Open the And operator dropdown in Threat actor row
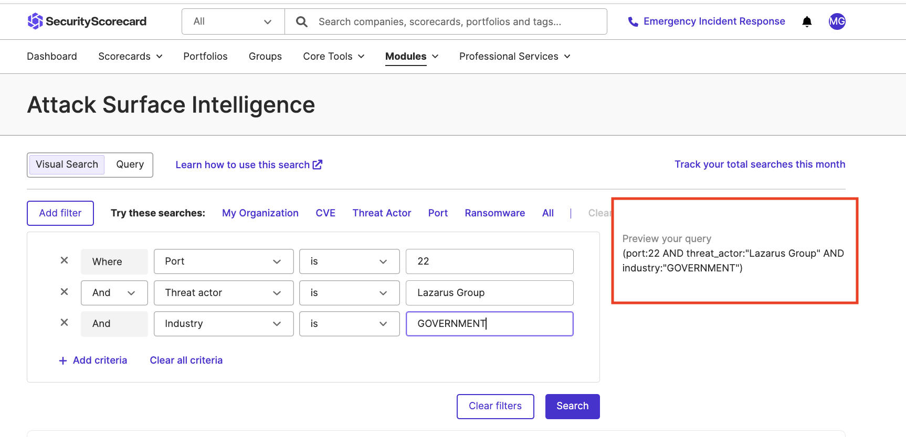 (x=114, y=293)
